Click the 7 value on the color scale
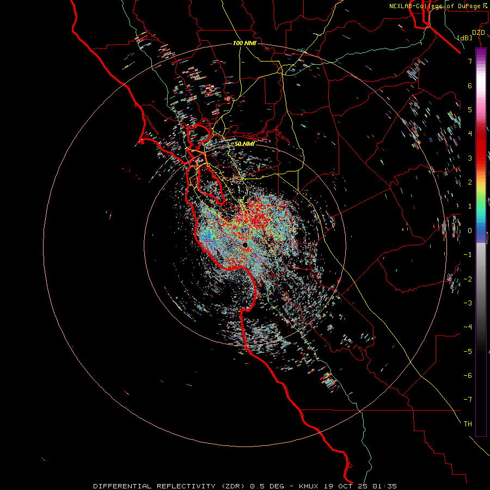The image size is (490, 490). point(470,61)
